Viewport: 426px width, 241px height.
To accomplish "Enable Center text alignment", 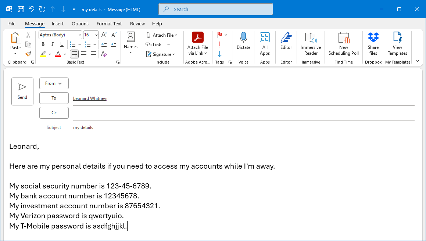I will (x=84, y=54).
